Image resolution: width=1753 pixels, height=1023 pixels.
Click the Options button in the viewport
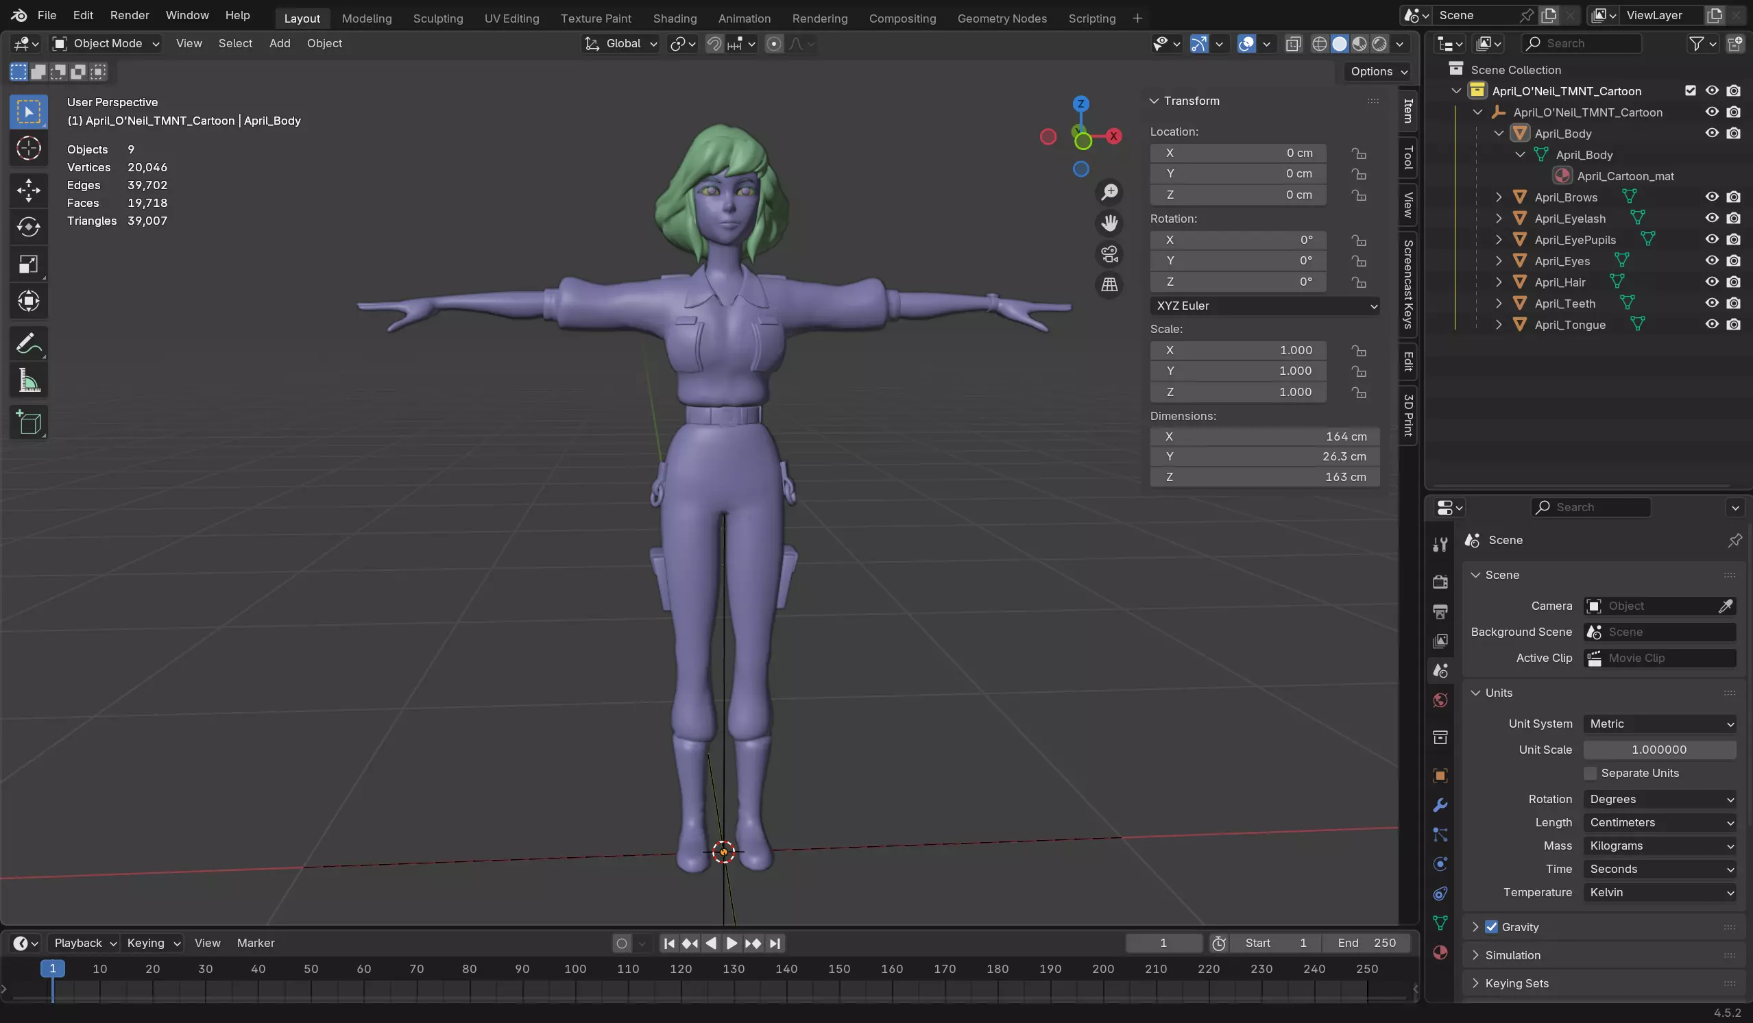coord(1378,72)
